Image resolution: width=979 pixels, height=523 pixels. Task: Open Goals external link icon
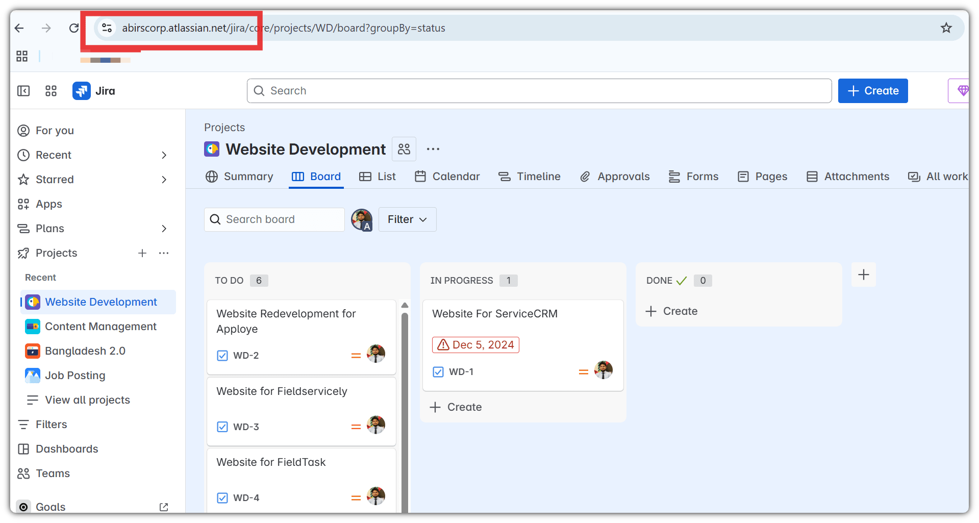(x=164, y=507)
